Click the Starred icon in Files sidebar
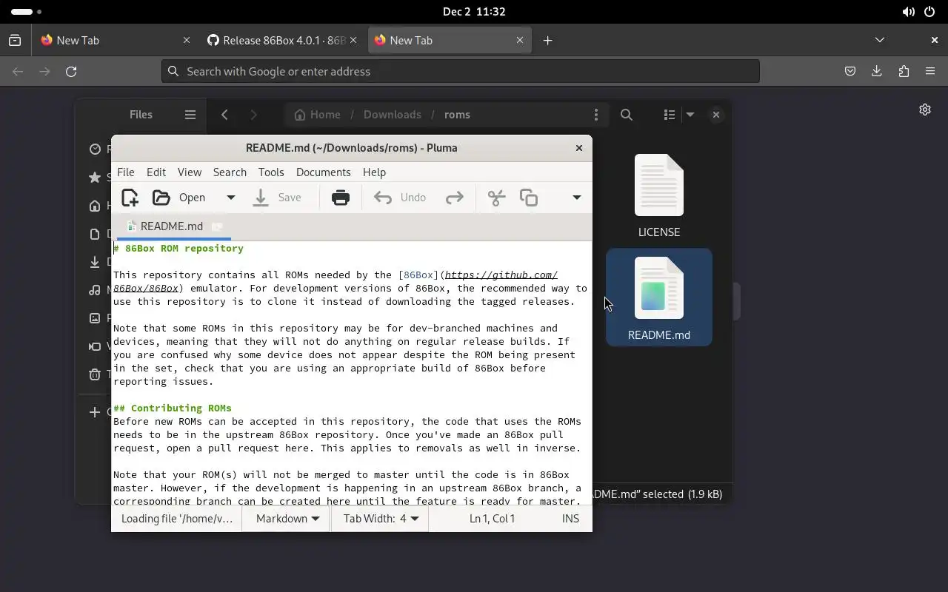This screenshot has height=592, width=948. [x=95, y=178]
